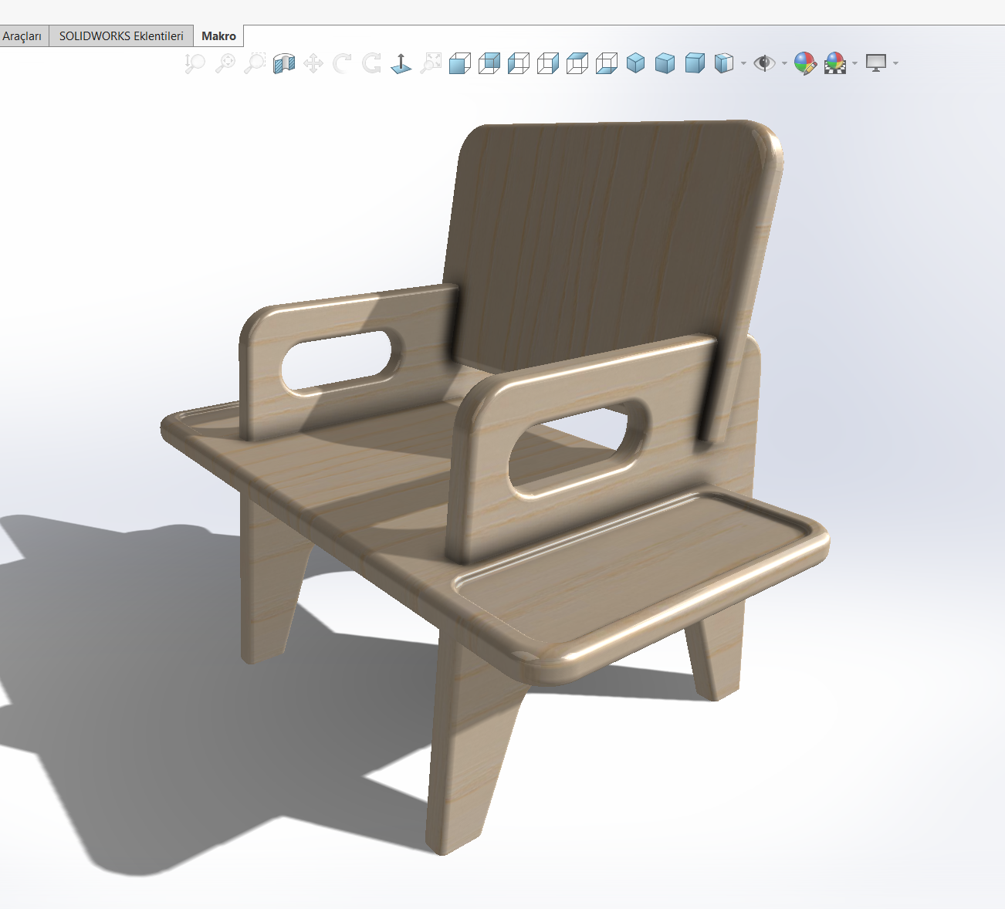Switch to Isometric view orientation
This screenshot has width=1005, height=909.
[635, 63]
